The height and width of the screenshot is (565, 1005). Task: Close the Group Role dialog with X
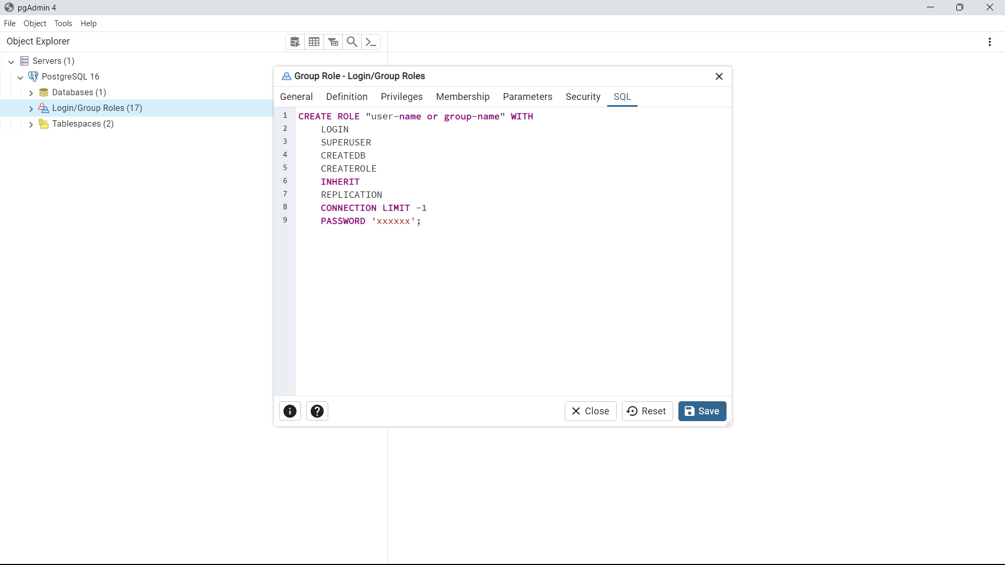pos(719,76)
